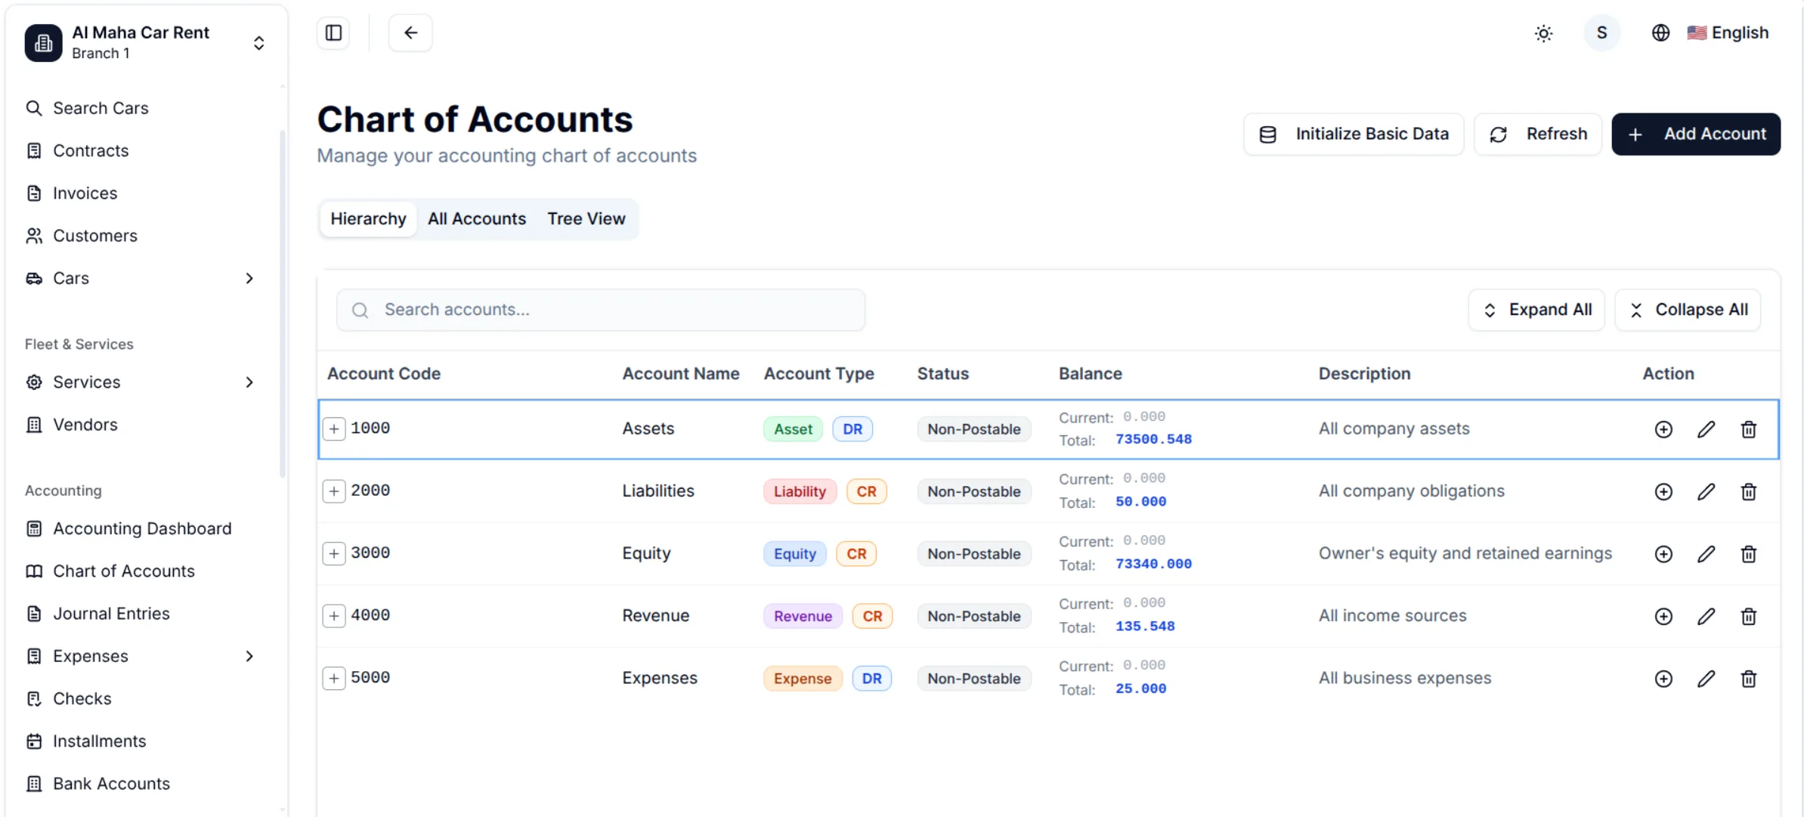Edit the Equity account

click(1706, 554)
